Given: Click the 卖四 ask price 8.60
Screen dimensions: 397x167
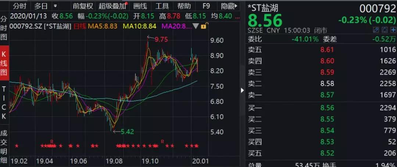Looking at the screenshot, I should [327, 61].
